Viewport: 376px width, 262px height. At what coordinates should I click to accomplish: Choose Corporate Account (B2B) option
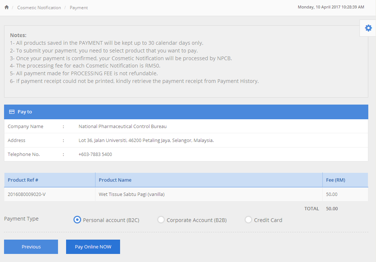click(161, 220)
